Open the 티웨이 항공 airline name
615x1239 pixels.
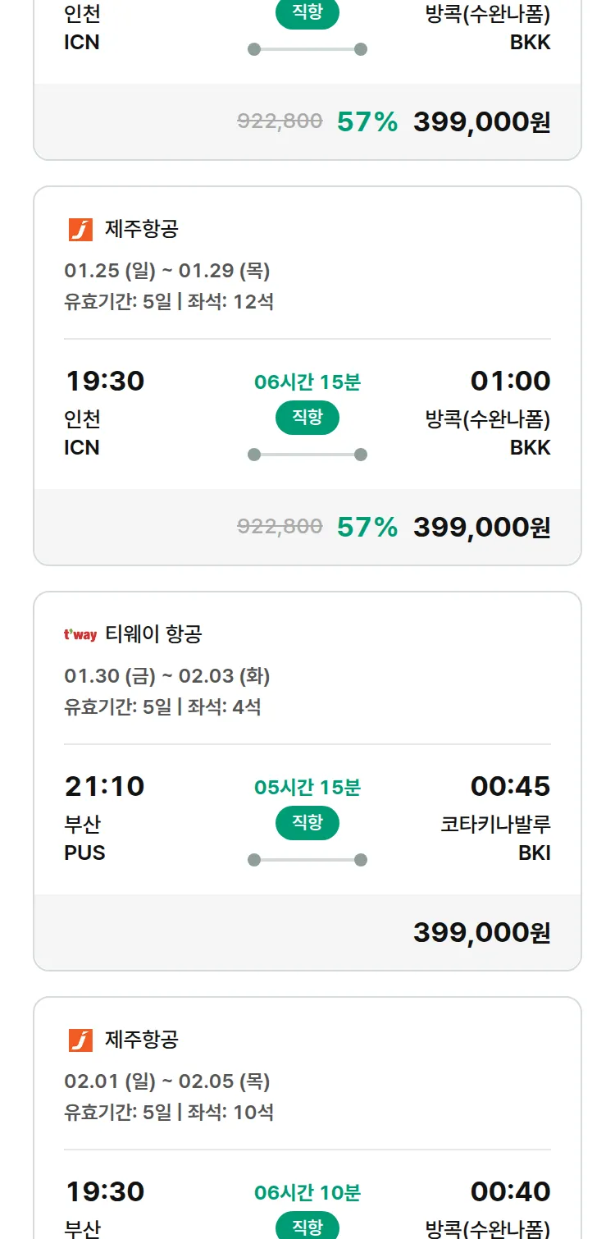(153, 634)
